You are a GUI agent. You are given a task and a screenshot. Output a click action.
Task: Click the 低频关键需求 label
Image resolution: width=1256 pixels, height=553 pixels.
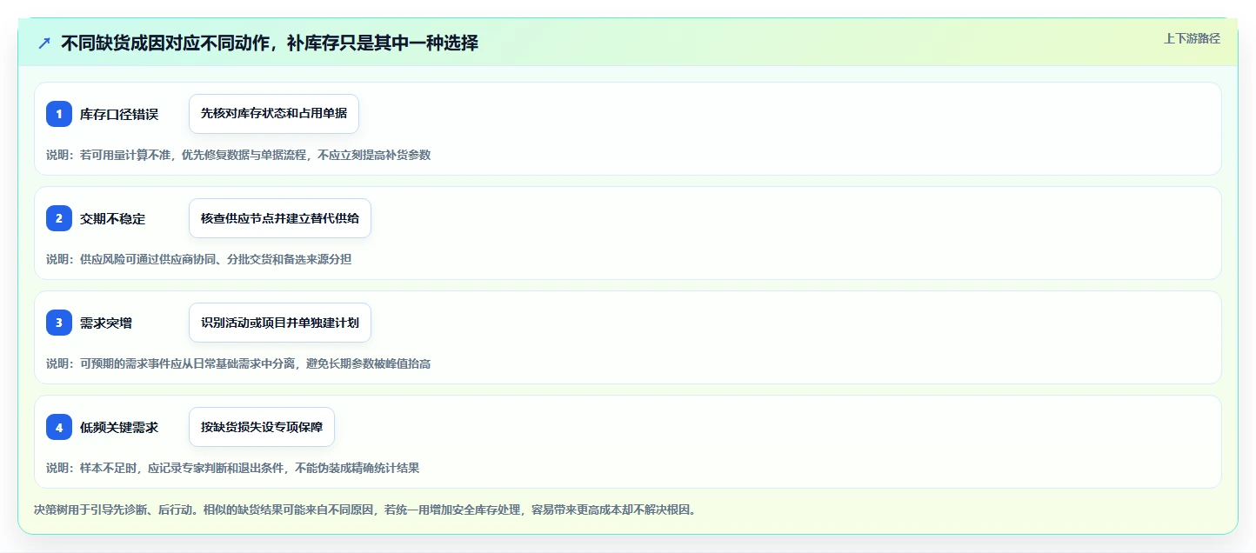pyautogui.click(x=119, y=427)
